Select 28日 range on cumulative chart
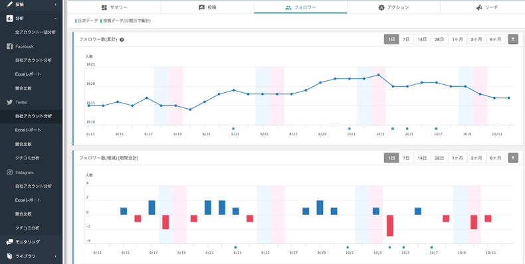 tap(439, 39)
